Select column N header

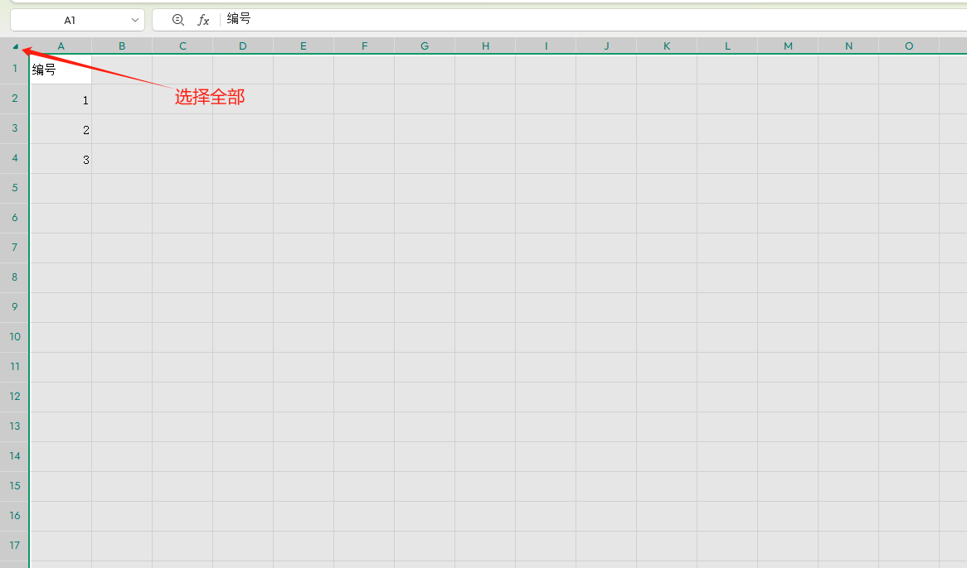pyautogui.click(x=848, y=46)
